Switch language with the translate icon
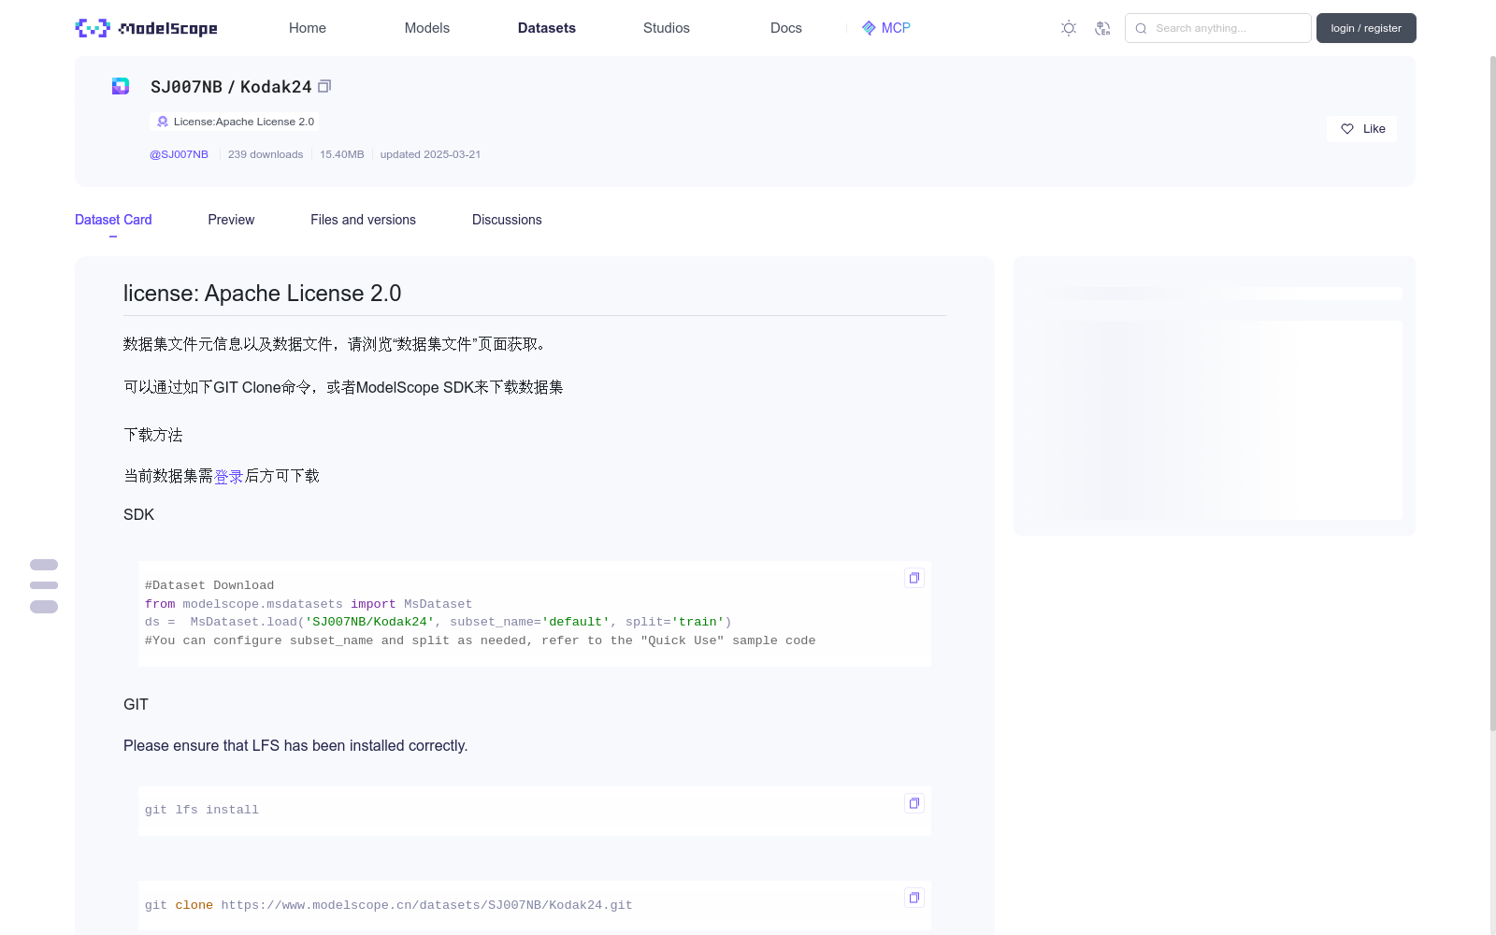The height and width of the screenshot is (935, 1496). pyautogui.click(x=1102, y=28)
